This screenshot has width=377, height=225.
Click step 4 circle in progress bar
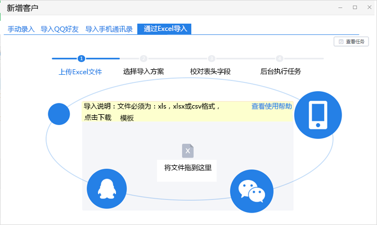280,58
